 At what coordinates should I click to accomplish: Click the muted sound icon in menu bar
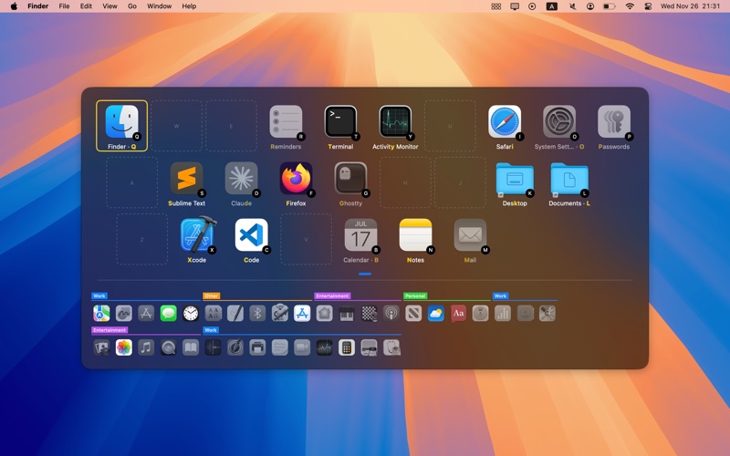tap(573, 6)
